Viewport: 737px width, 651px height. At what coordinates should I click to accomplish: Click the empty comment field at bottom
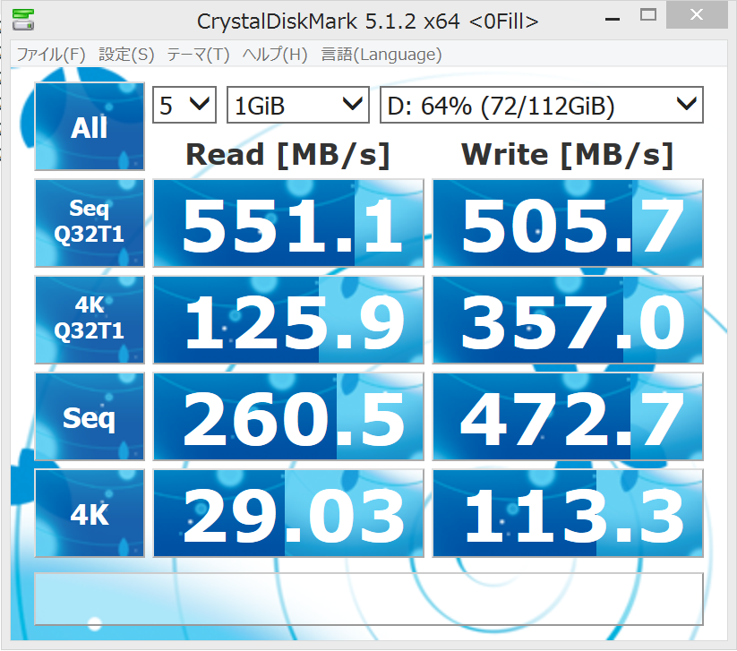coord(369,599)
